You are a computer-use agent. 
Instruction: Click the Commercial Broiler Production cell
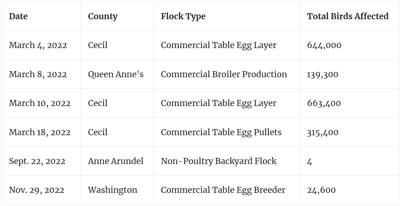(224, 74)
